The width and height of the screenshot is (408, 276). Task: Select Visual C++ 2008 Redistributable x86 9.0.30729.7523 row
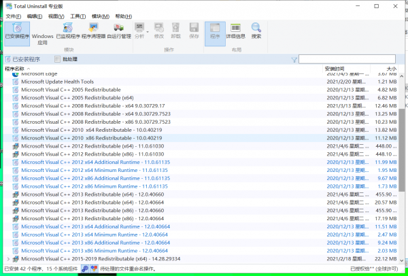201,122
